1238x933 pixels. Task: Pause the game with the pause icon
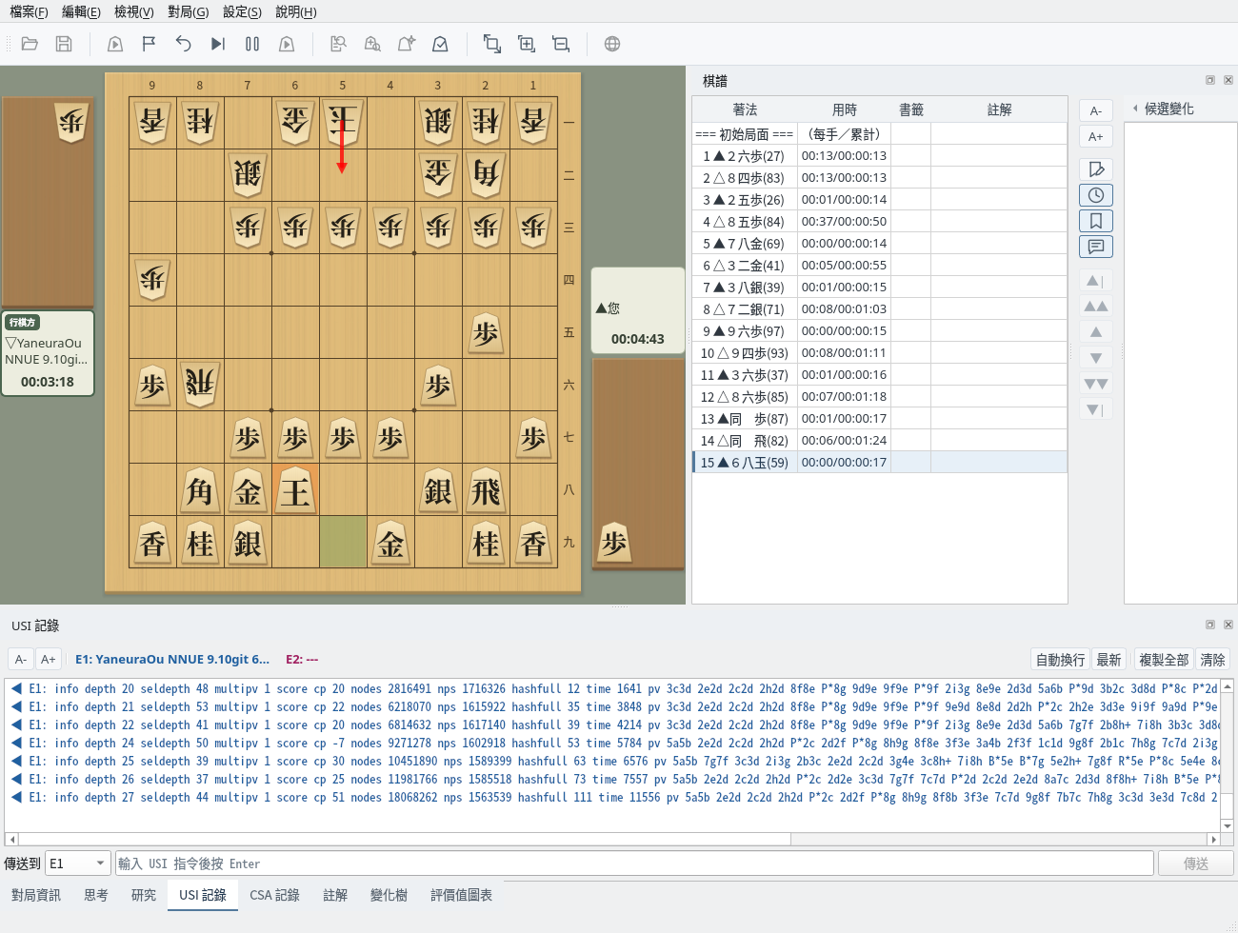coord(252,44)
